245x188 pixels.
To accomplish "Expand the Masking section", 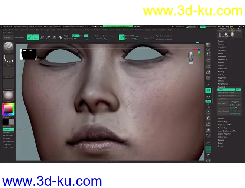I will (x=221, y=72).
